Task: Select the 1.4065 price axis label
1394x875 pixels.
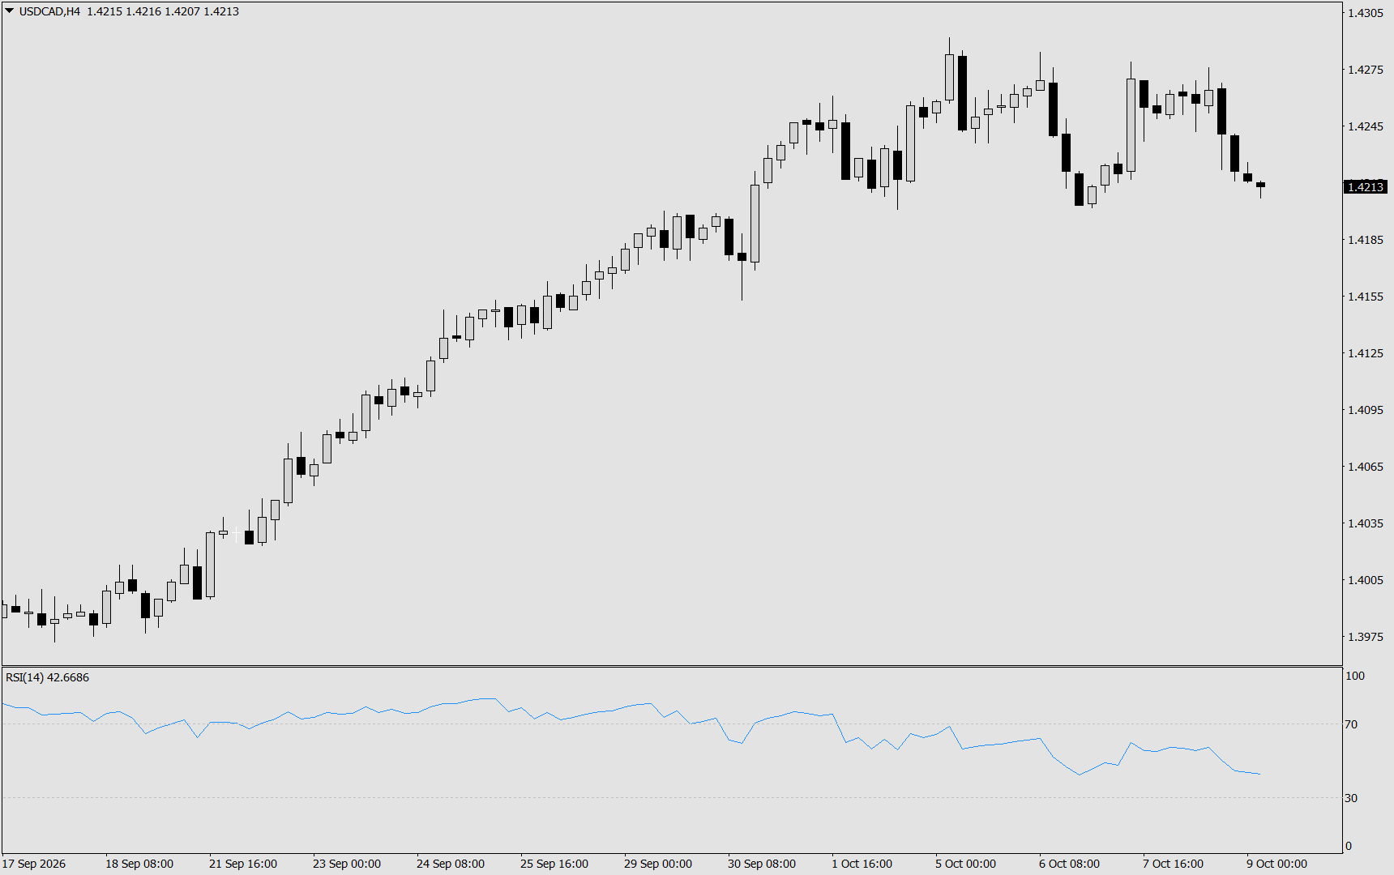Action: point(1366,467)
